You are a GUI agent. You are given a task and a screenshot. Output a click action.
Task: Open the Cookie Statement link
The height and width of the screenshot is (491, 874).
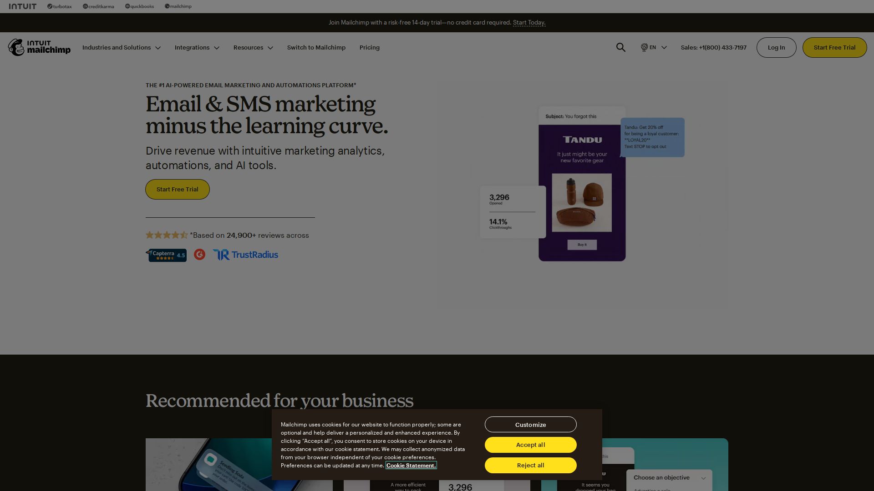[411, 465]
